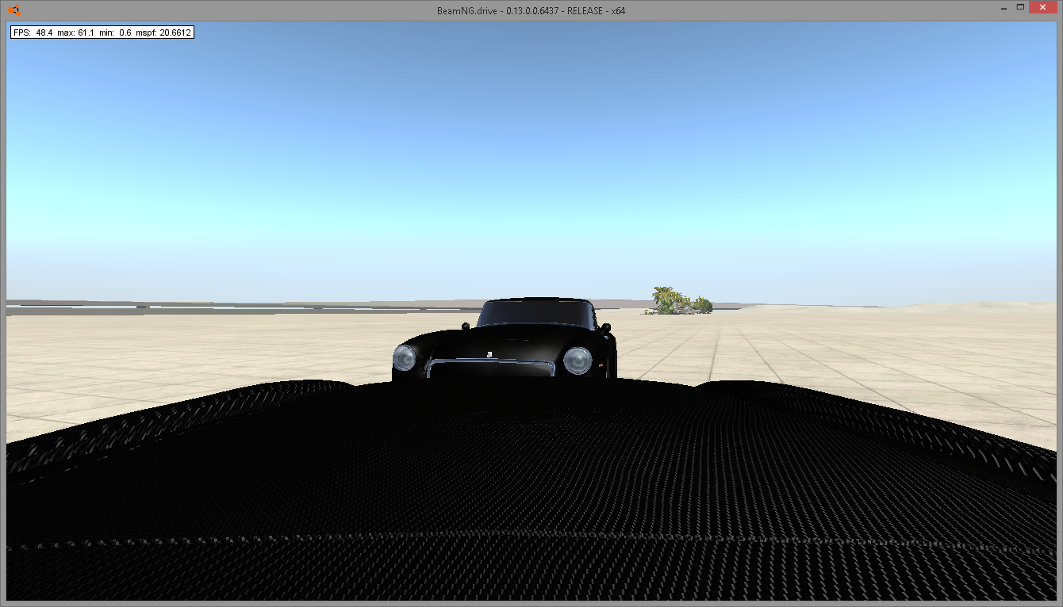Close the BeamNG.drive window

click(1042, 7)
